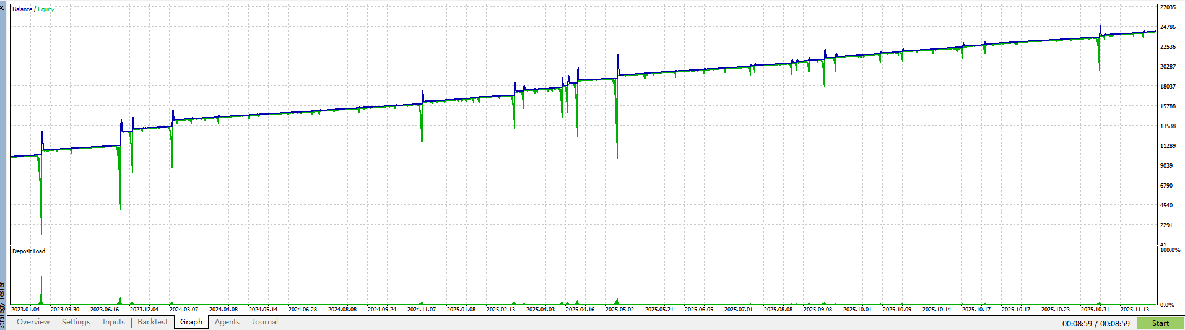Click the 2024.05.14 date label

263,310
